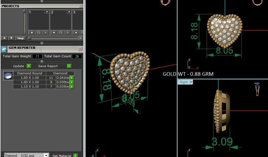Click the Set Material button label
268x157 pixels.
point(62,155)
